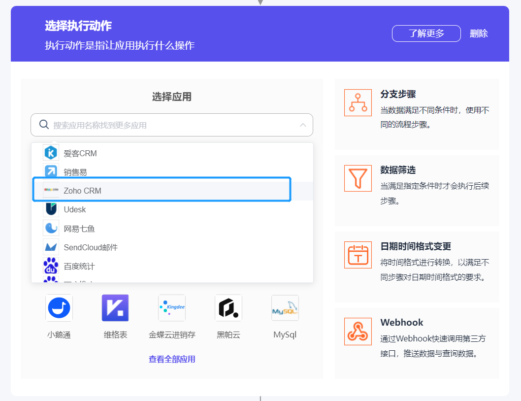Click the 金蝶云进销存 label
The image size is (521, 401).
[172, 334]
